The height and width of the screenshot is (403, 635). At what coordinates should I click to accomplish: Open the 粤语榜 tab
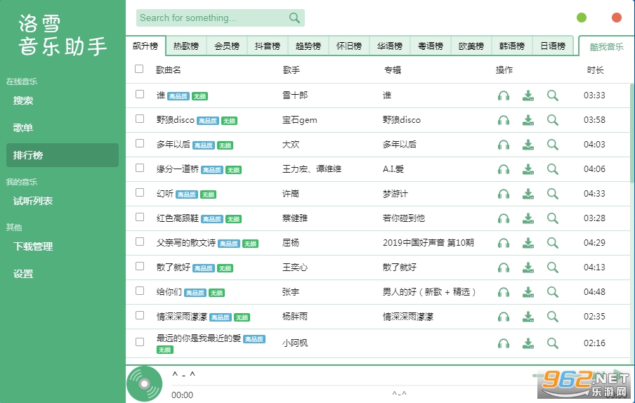[431, 46]
